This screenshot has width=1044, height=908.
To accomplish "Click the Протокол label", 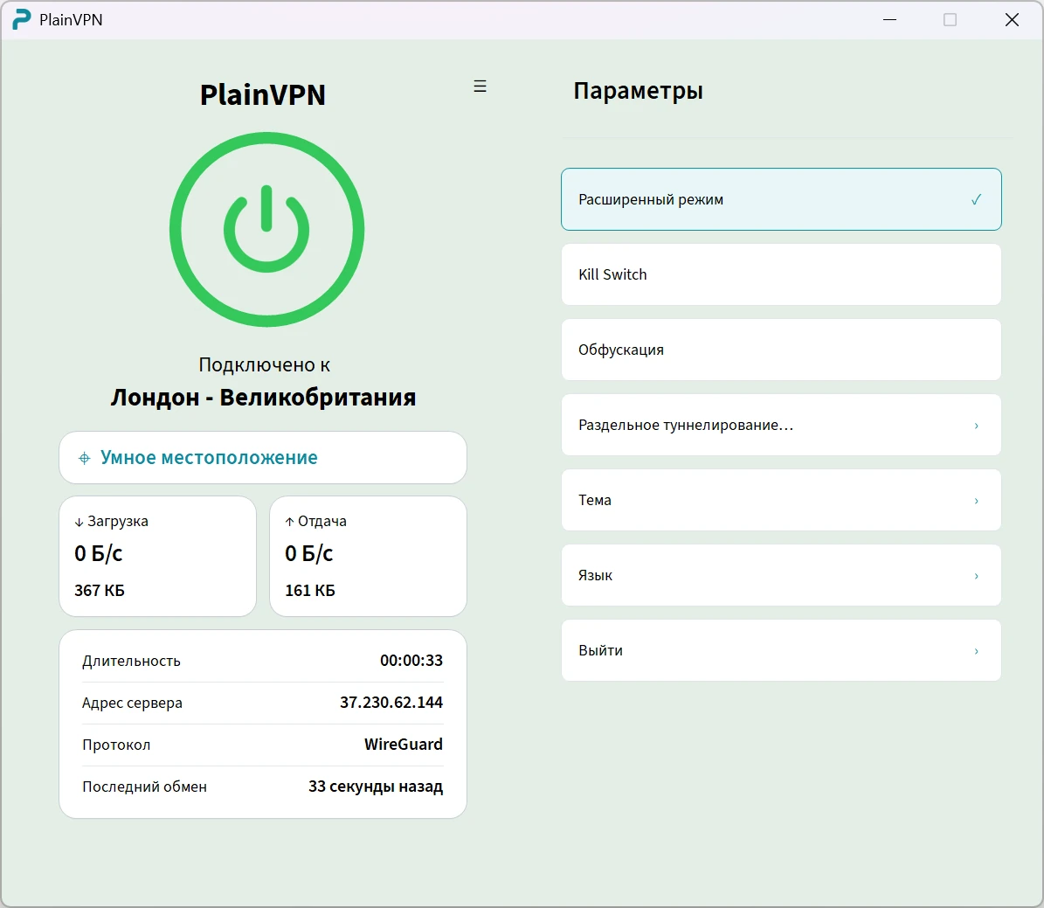I will [116, 745].
